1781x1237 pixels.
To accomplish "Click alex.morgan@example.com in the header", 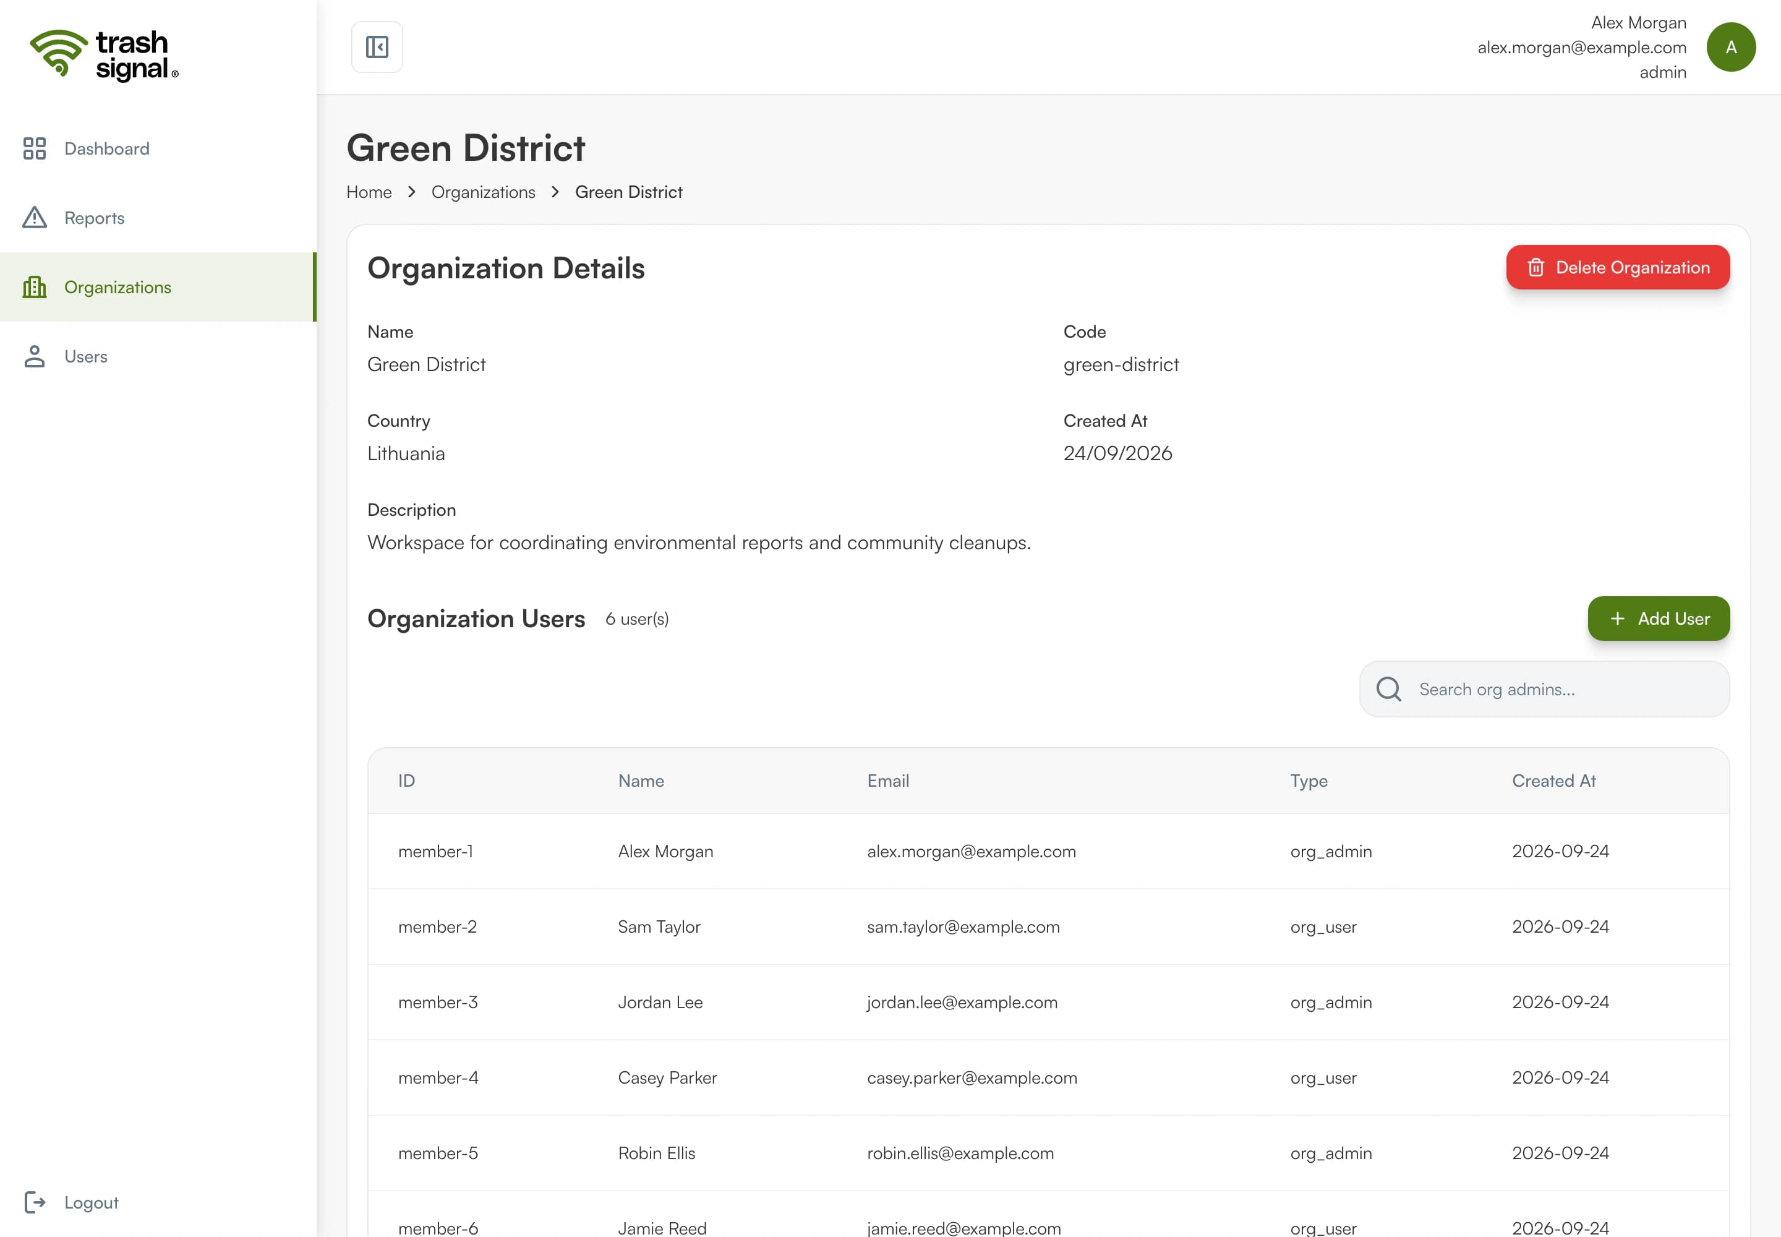I will (1581, 47).
